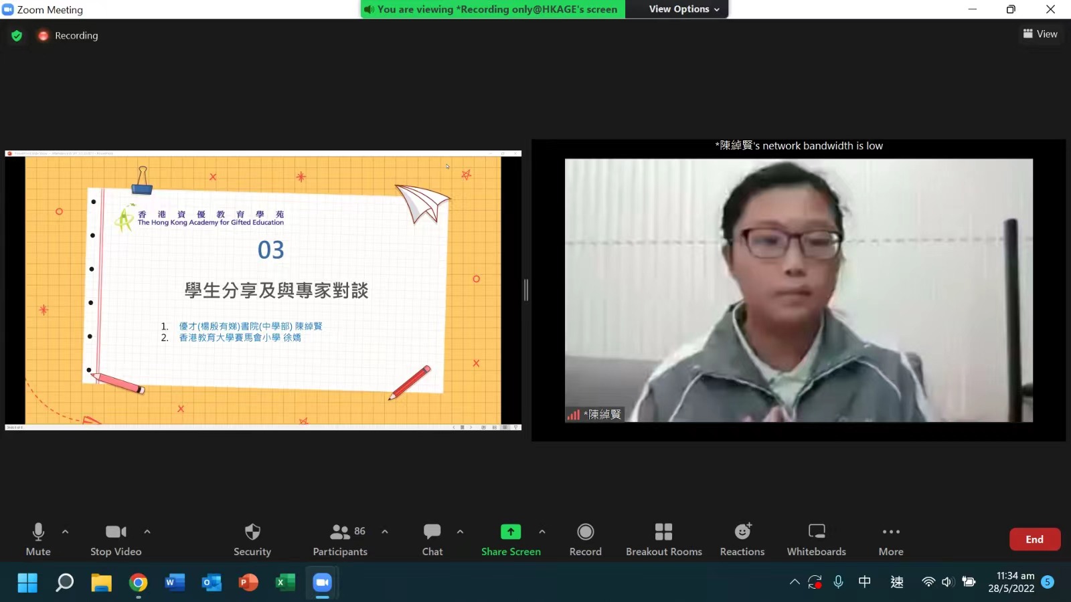1071x602 pixels.
Task: Expand video options arrow beside Stop Video
Action: pos(147,532)
